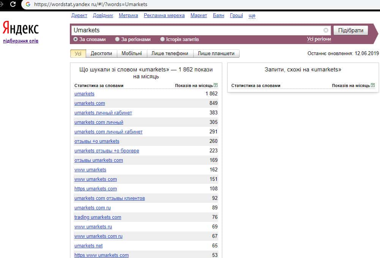Click the help icon in left table header
The width and height of the screenshot is (380, 258).
[x=216, y=85]
